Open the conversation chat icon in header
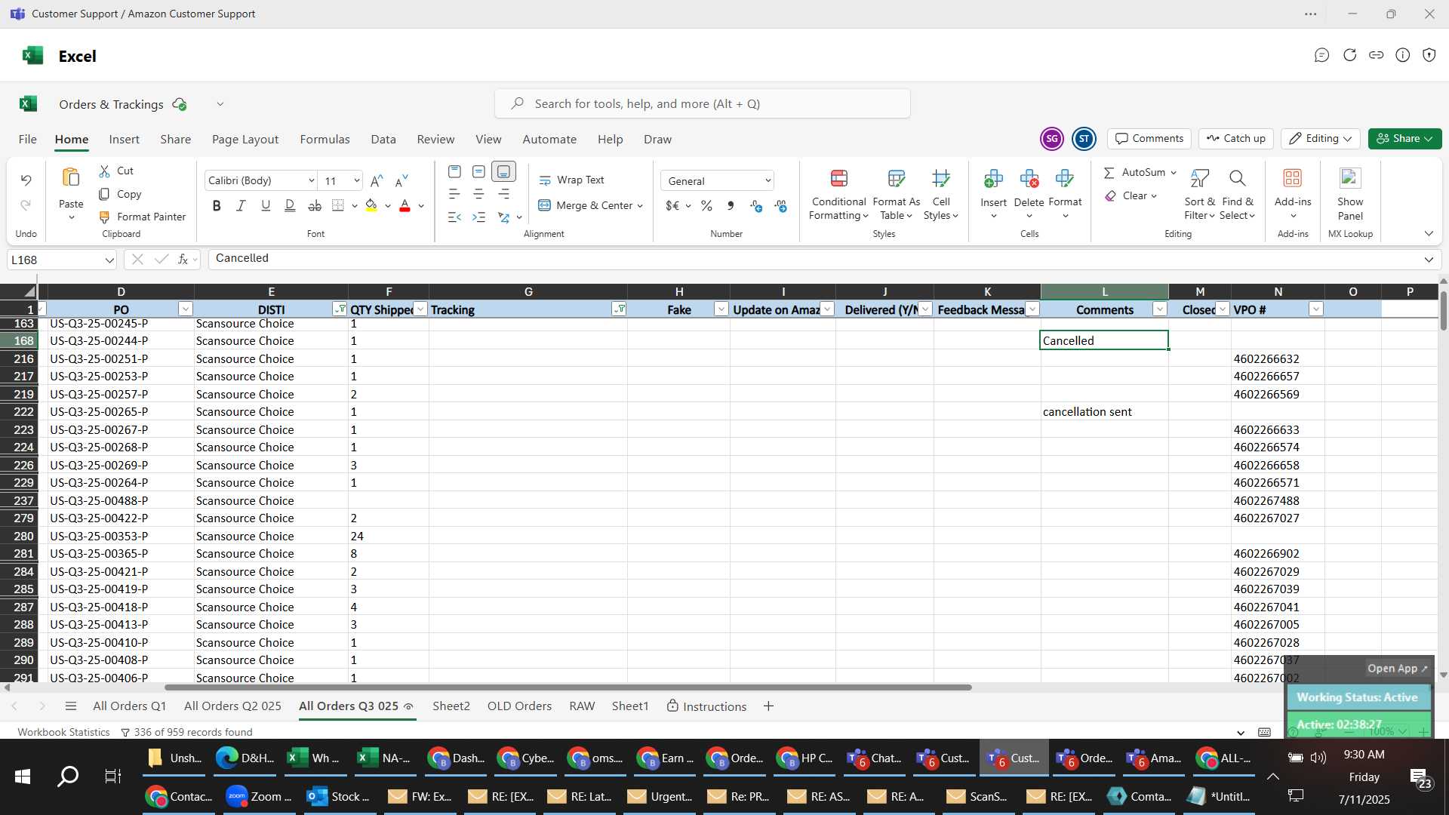Screen dimensions: 1449x815 [x=1321, y=55]
